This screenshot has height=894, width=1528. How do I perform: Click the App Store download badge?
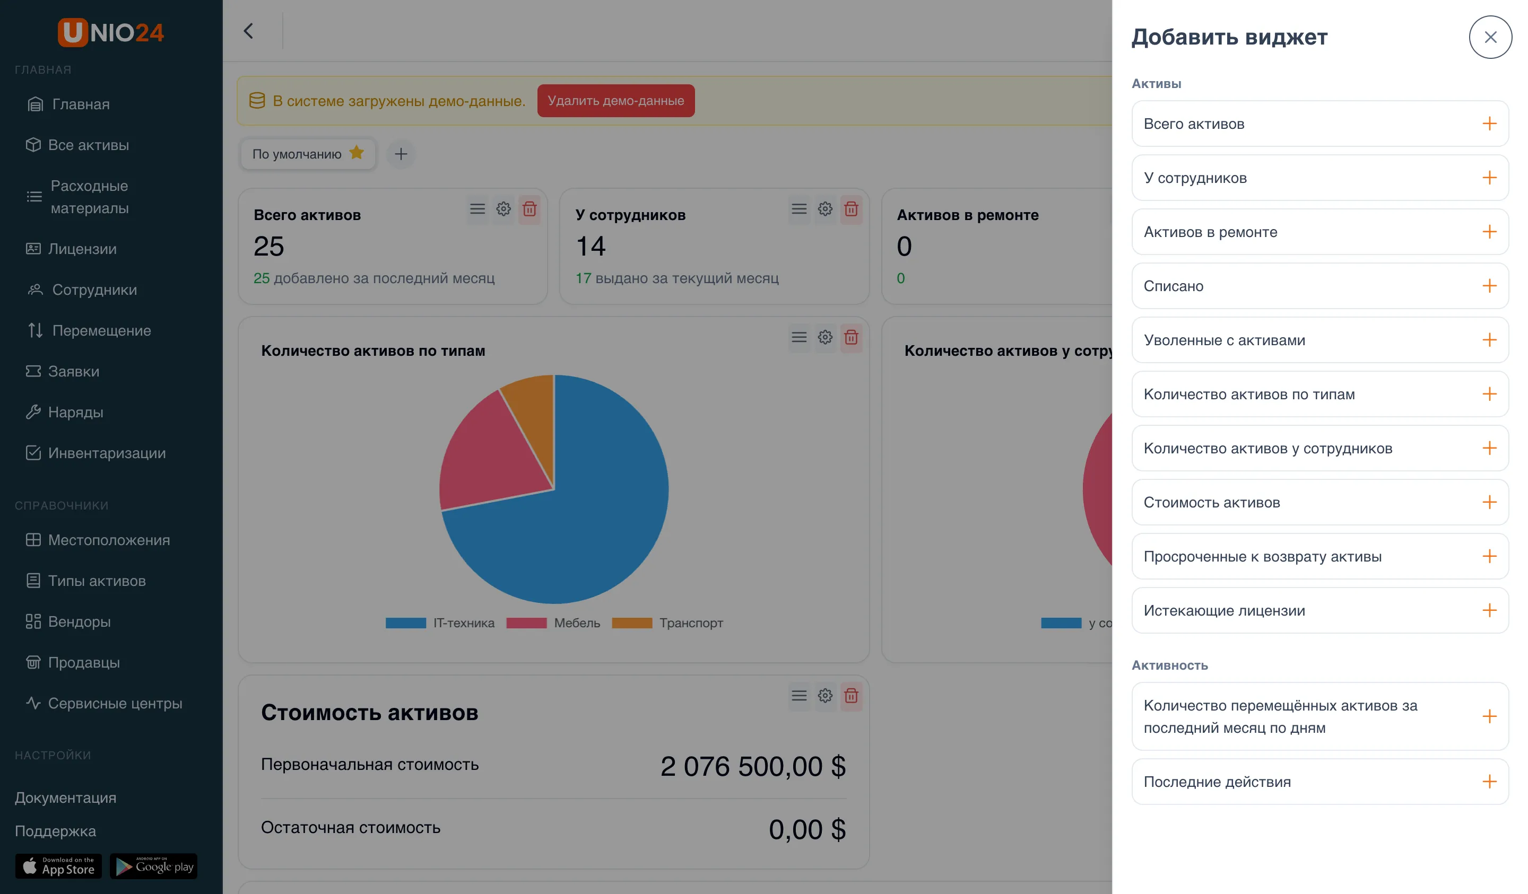click(x=59, y=866)
